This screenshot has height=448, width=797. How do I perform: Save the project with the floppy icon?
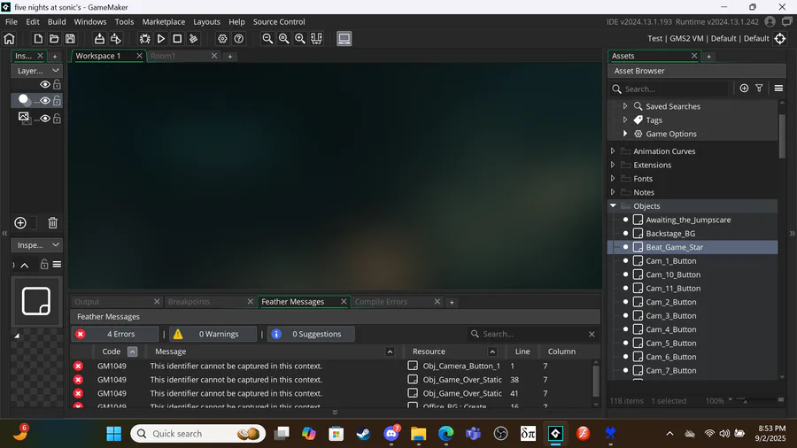[70, 39]
